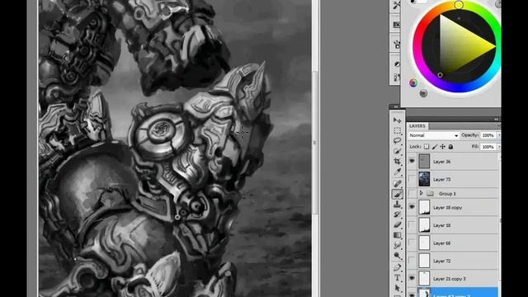
Task: Select Layer 18 copy by name
Action: coord(447,208)
